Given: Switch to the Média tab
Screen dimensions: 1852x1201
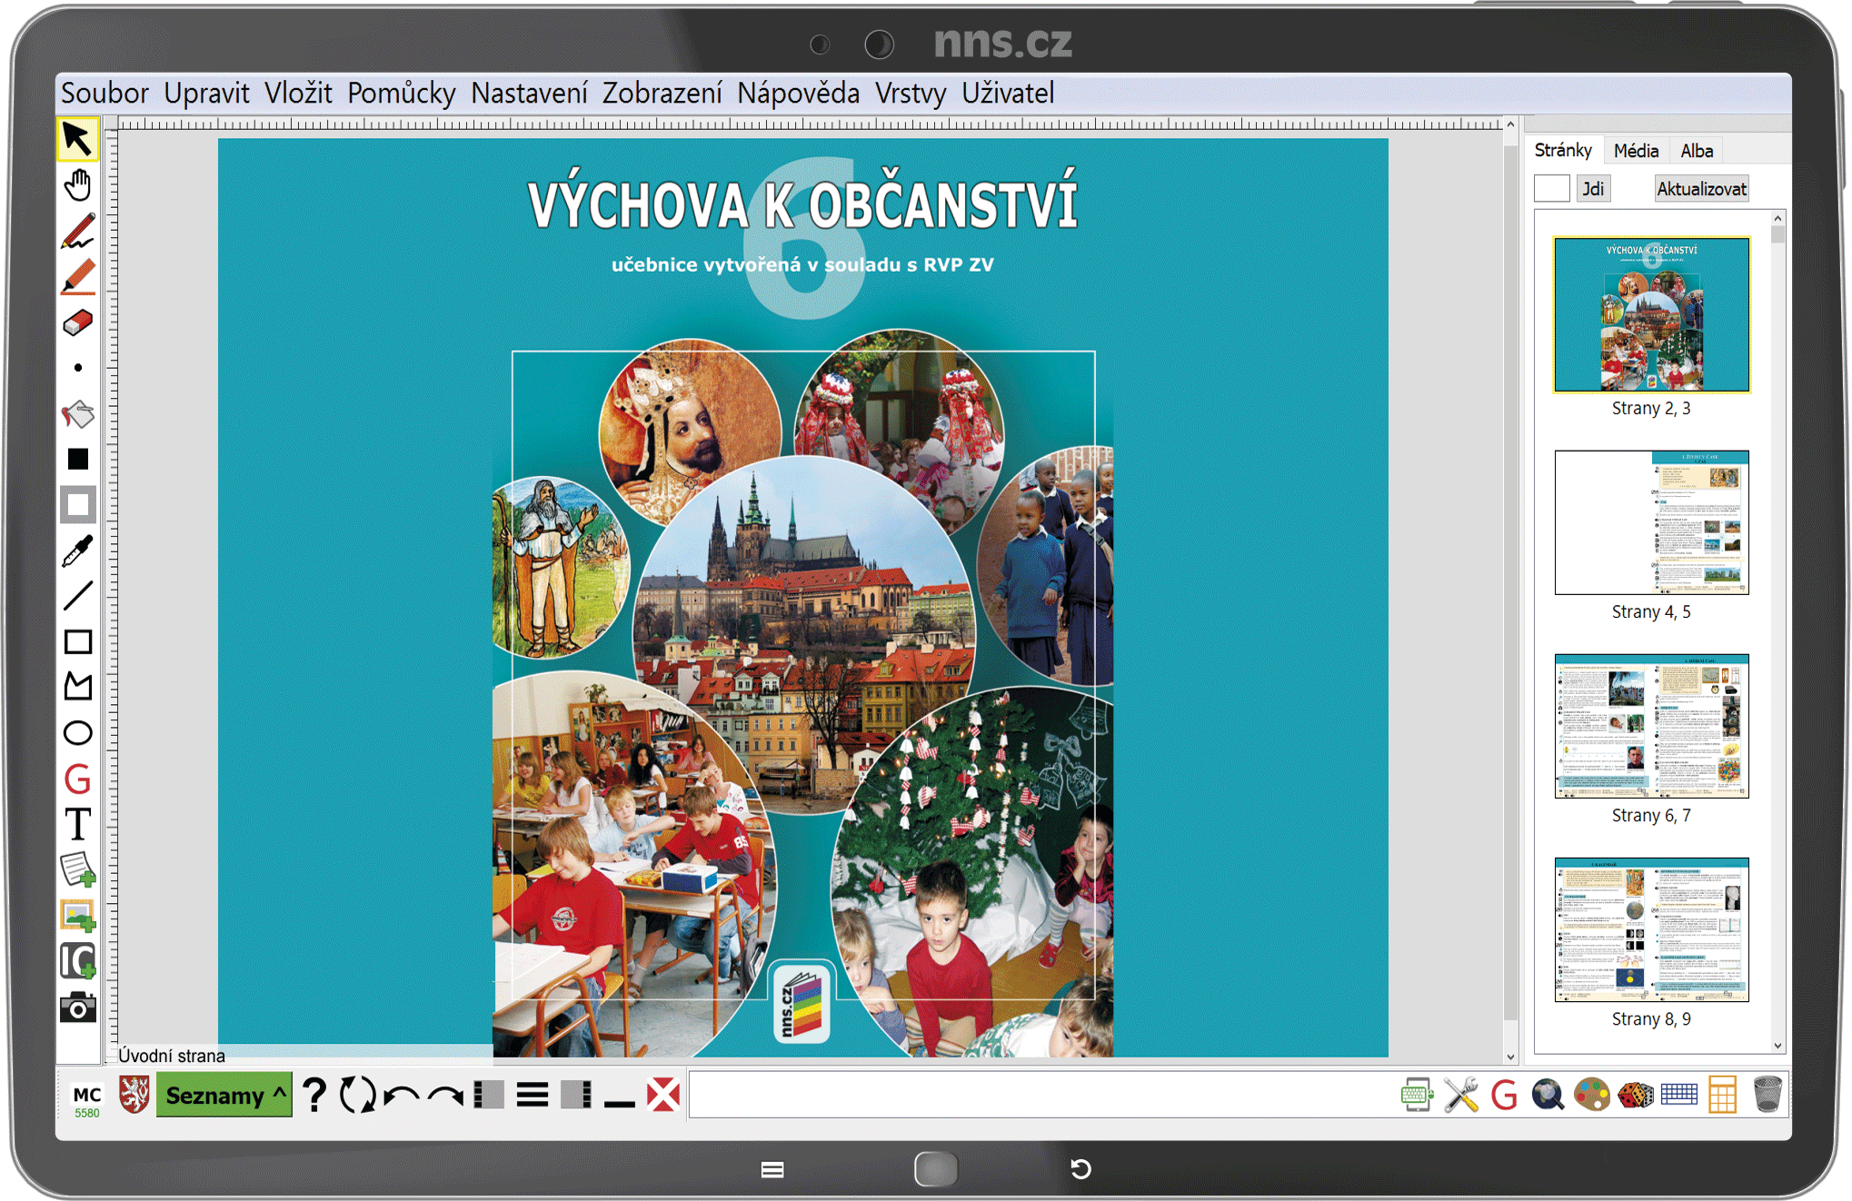Looking at the screenshot, I should pyautogui.click(x=1636, y=151).
